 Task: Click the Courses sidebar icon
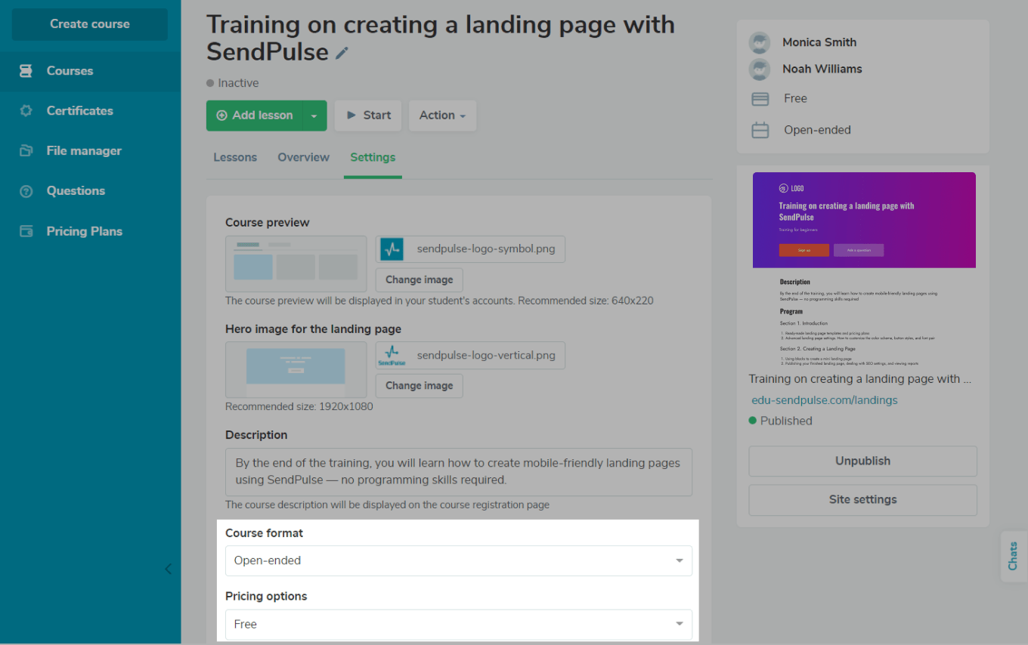point(26,71)
